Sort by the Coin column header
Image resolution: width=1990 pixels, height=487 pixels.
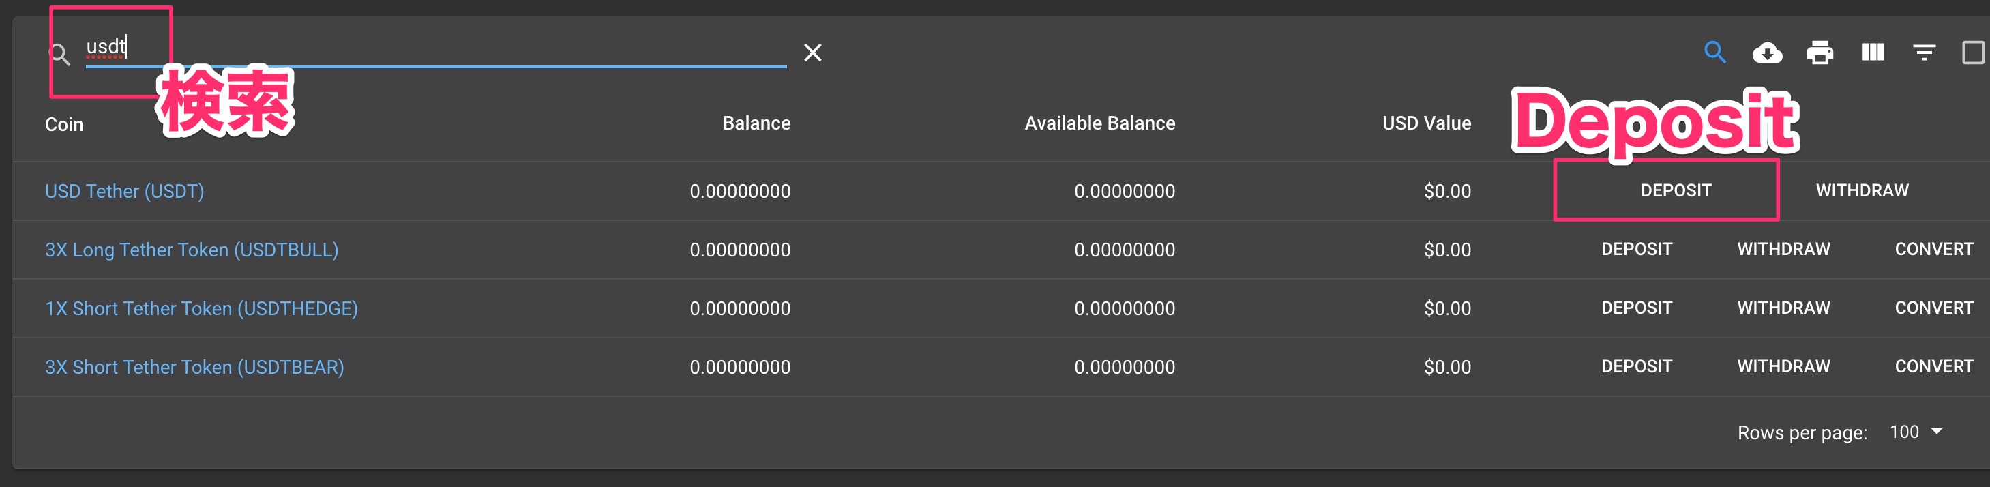pyautogui.click(x=64, y=124)
